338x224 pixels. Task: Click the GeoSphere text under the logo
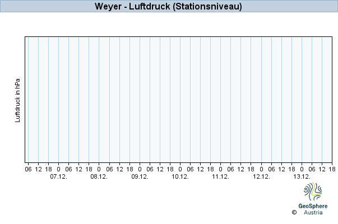point(313,206)
